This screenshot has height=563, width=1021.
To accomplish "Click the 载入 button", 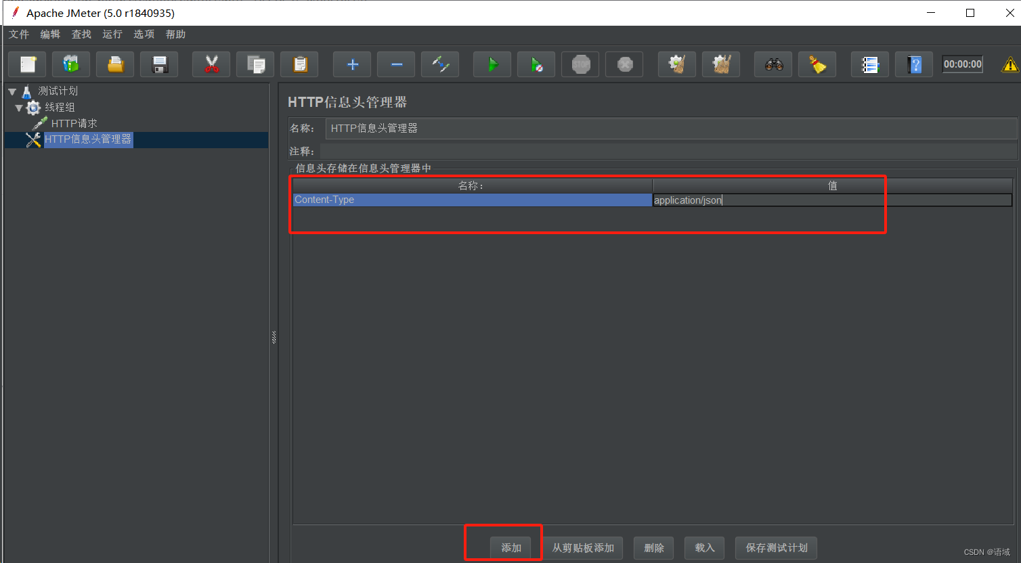I will (x=705, y=548).
